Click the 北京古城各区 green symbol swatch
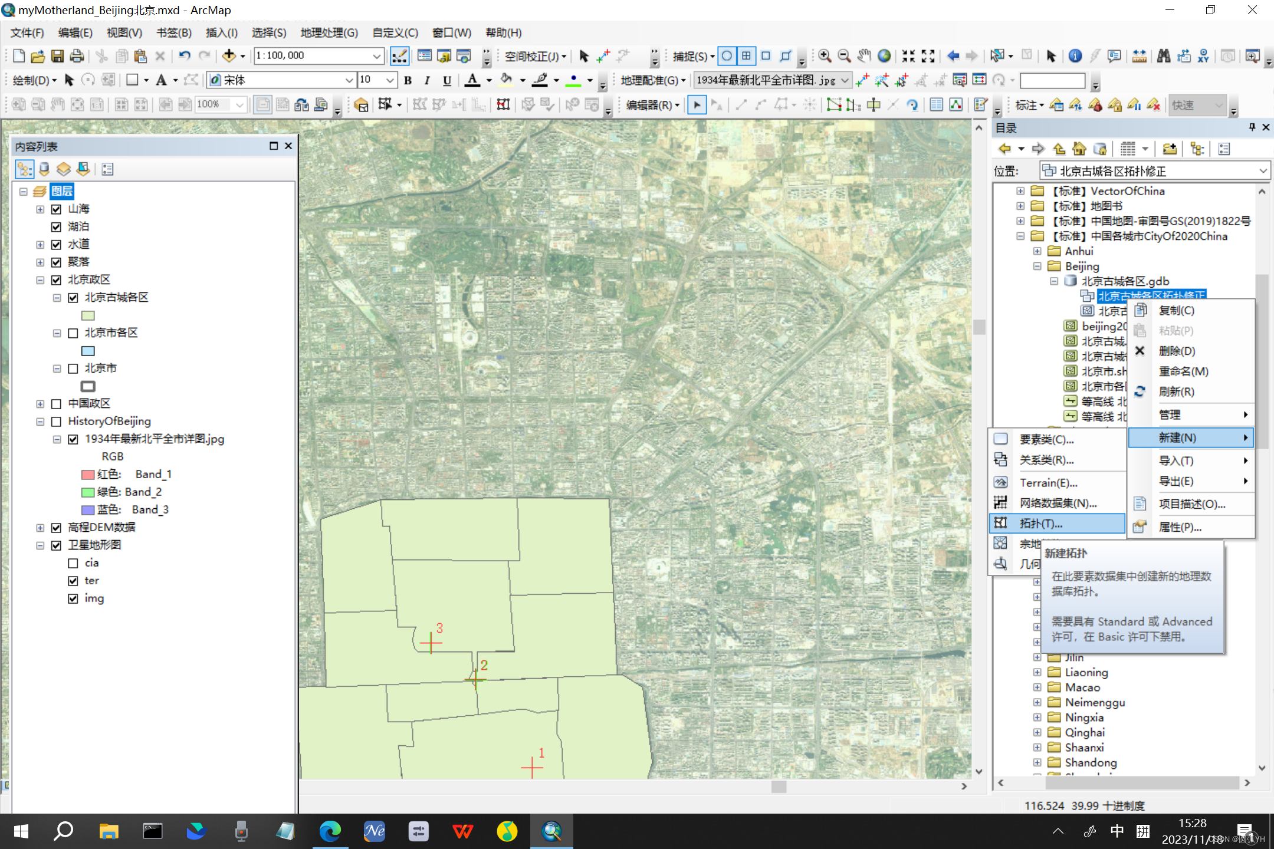 [x=88, y=315]
